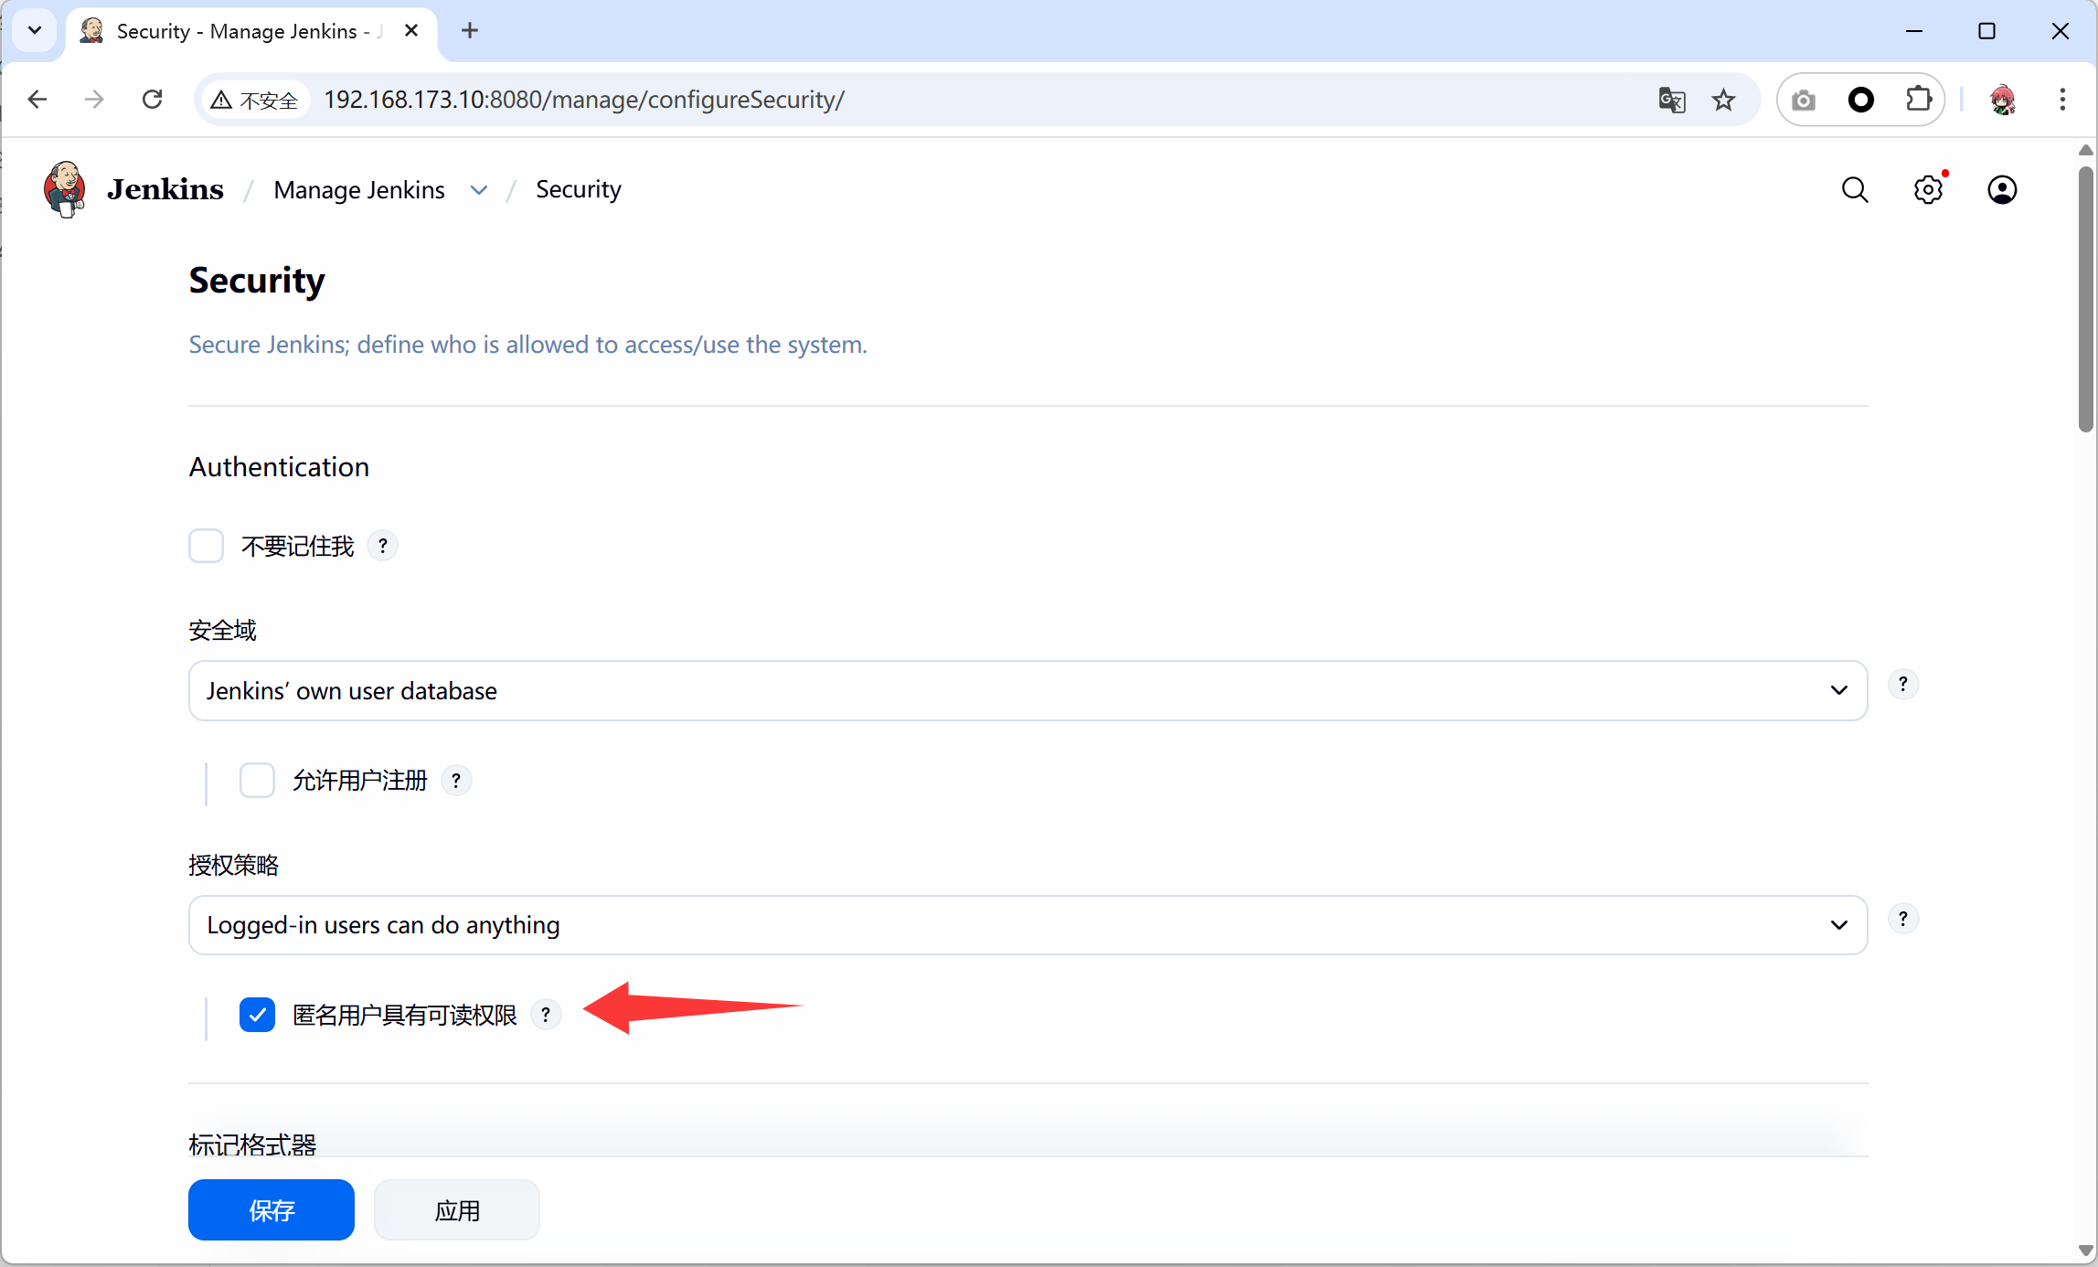Expand Manage Jenkins breadcrumb chevron
Image resolution: width=2098 pixels, height=1267 pixels.
(x=479, y=190)
